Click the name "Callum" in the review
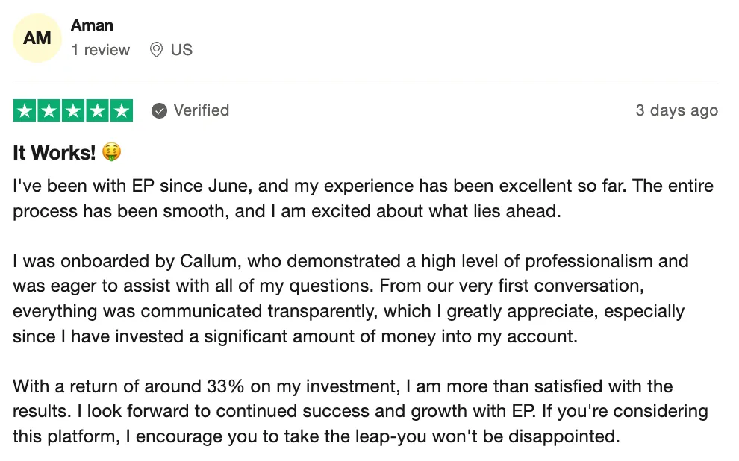The width and height of the screenshot is (739, 461). pos(208,261)
